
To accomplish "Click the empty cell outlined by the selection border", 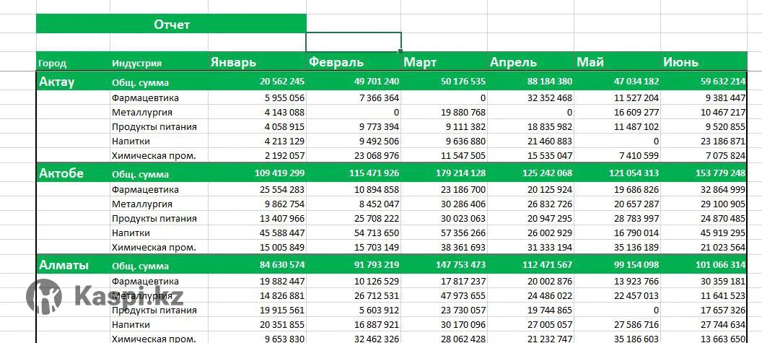I will coord(354,42).
